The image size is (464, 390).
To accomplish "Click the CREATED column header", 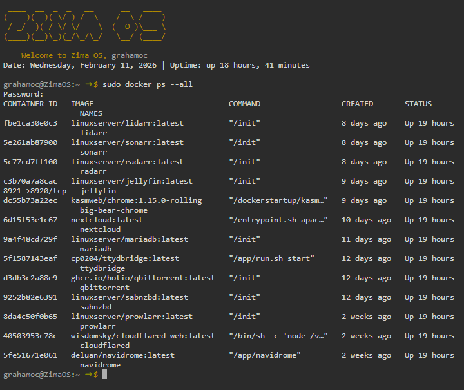I will [357, 104].
